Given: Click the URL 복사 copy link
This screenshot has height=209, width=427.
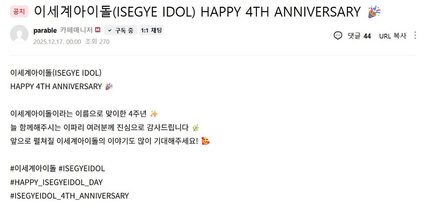Looking at the screenshot, I should pos(392,36).
